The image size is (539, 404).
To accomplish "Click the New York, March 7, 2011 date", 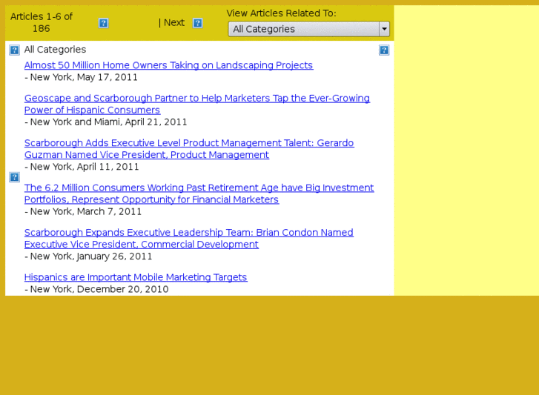I will (83, 211).
